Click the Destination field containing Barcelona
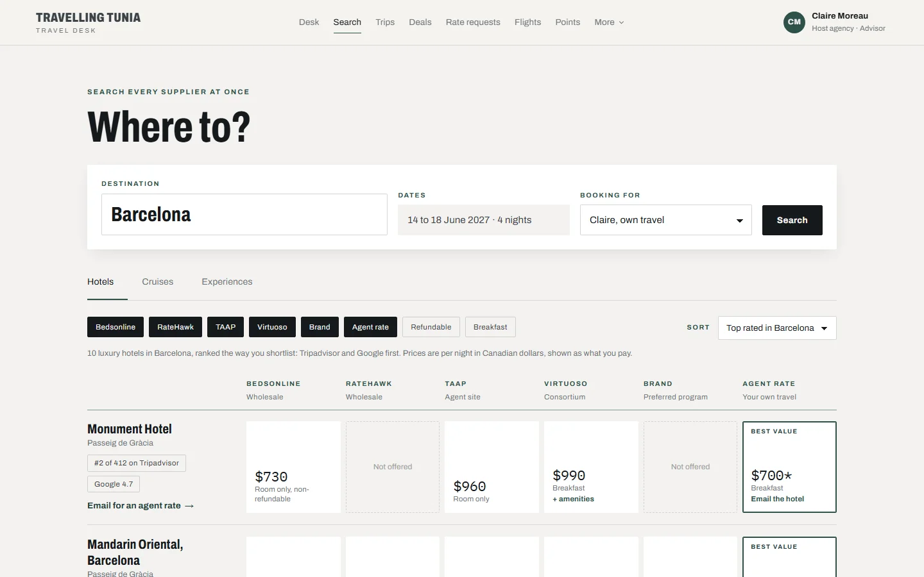924x577 pixels. (x=244, y=214)
